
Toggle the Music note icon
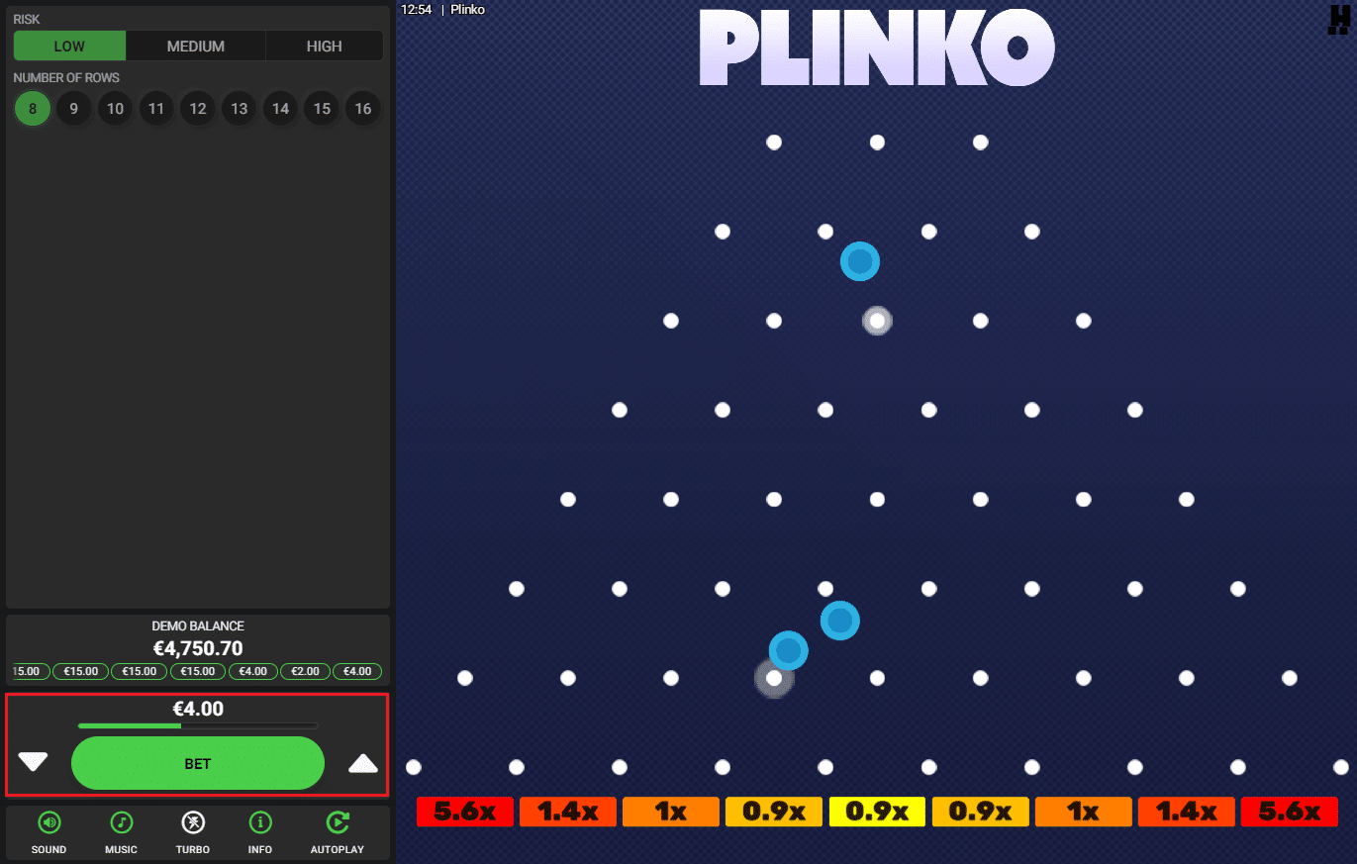(121, 821)
